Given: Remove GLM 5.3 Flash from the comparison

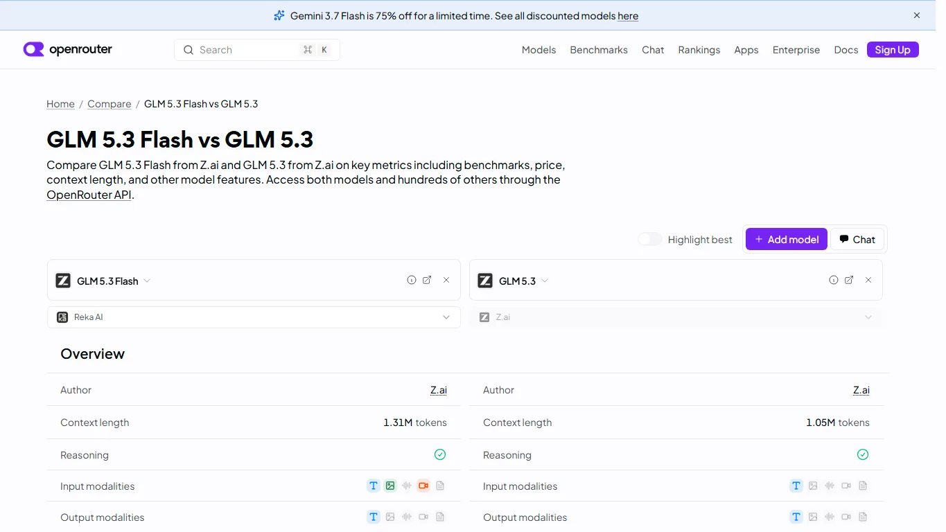Looking at the screenshot, I should pos(446,280).
